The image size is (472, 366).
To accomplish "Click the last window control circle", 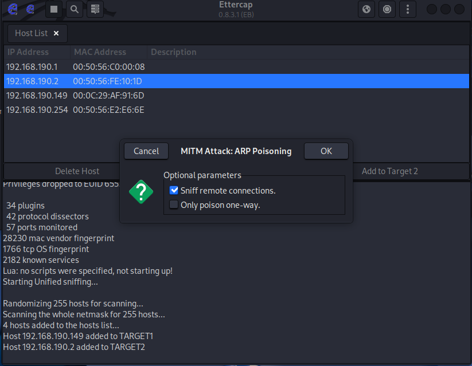I will pyautogui.click(x=459, y=9).
